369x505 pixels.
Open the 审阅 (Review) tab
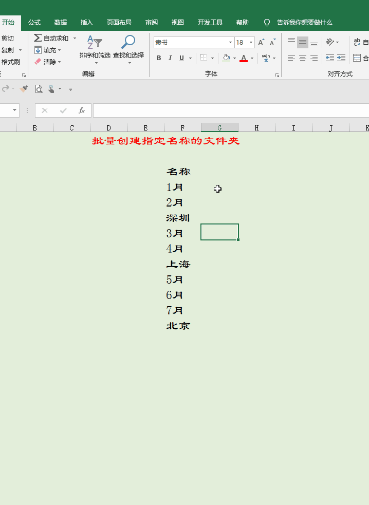152,23
